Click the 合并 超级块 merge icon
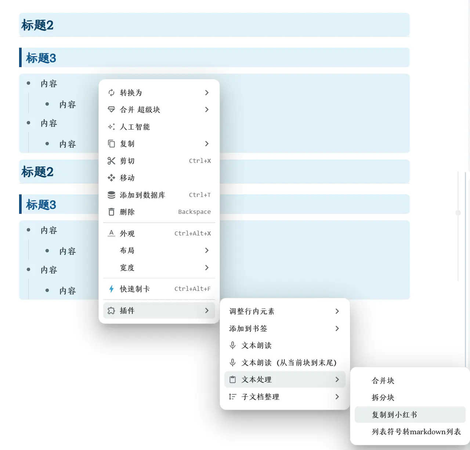 pyautogui.click(x=111, y=110)
